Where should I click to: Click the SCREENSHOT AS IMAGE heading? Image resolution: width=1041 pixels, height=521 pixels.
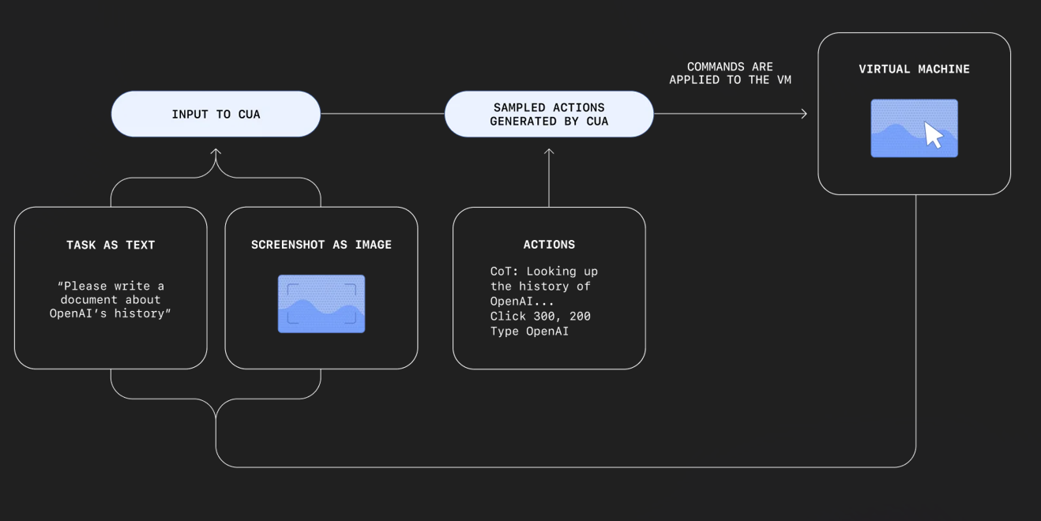tap(321, 245)
